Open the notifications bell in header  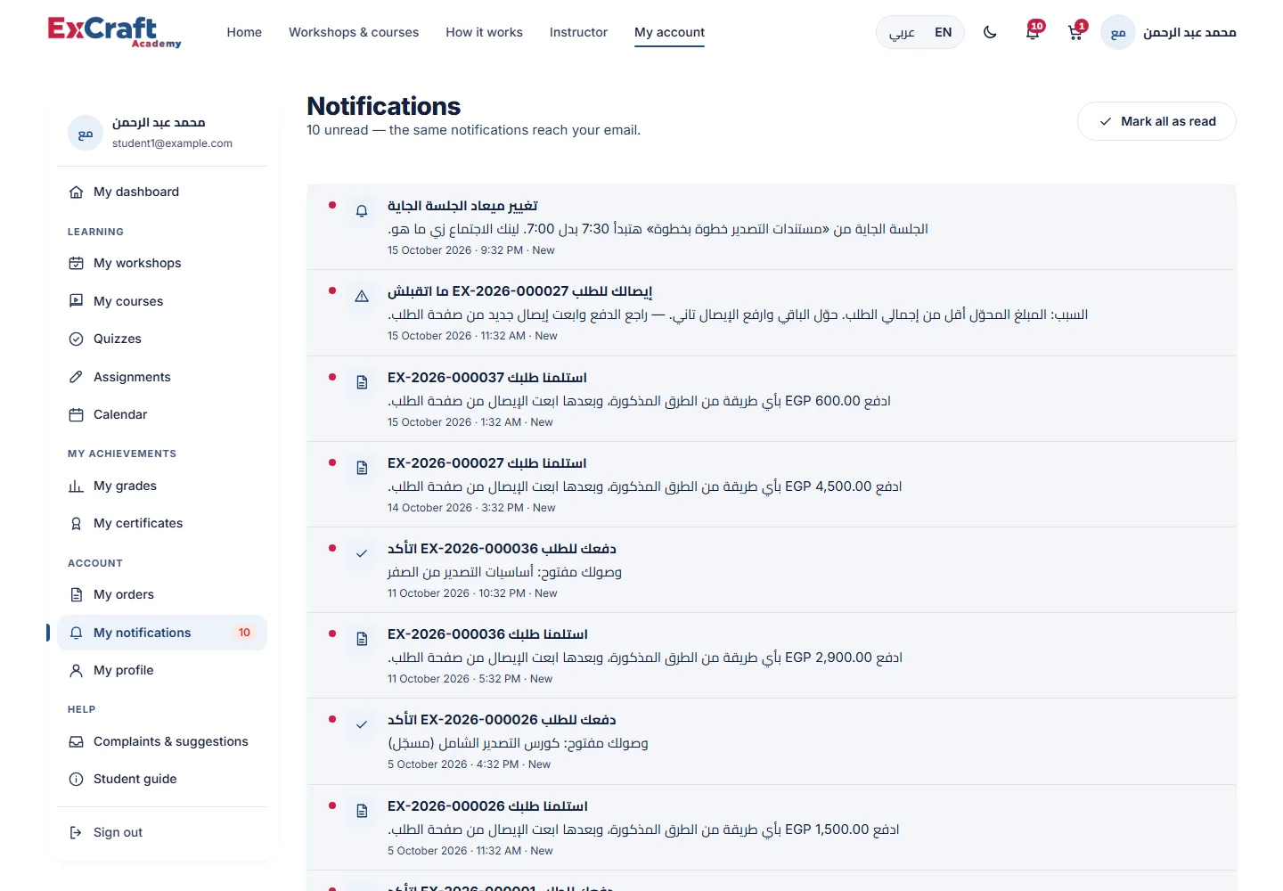tap(1033, 33)
